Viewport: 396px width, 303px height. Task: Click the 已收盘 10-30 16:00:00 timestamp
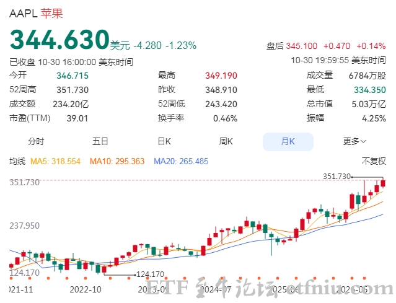tap(71, 62)
